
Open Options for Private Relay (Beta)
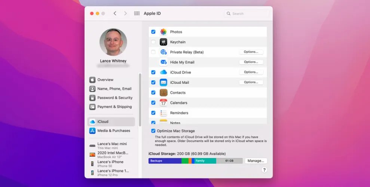coord(251,52)
